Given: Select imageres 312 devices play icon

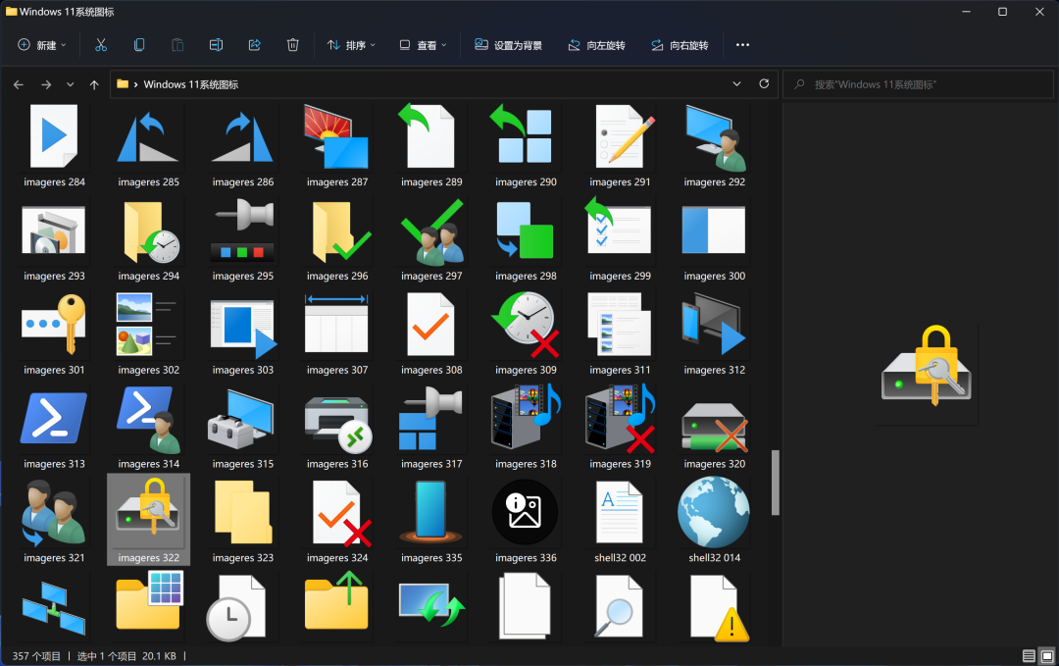Looking at the screenshot, I should 715,325.
